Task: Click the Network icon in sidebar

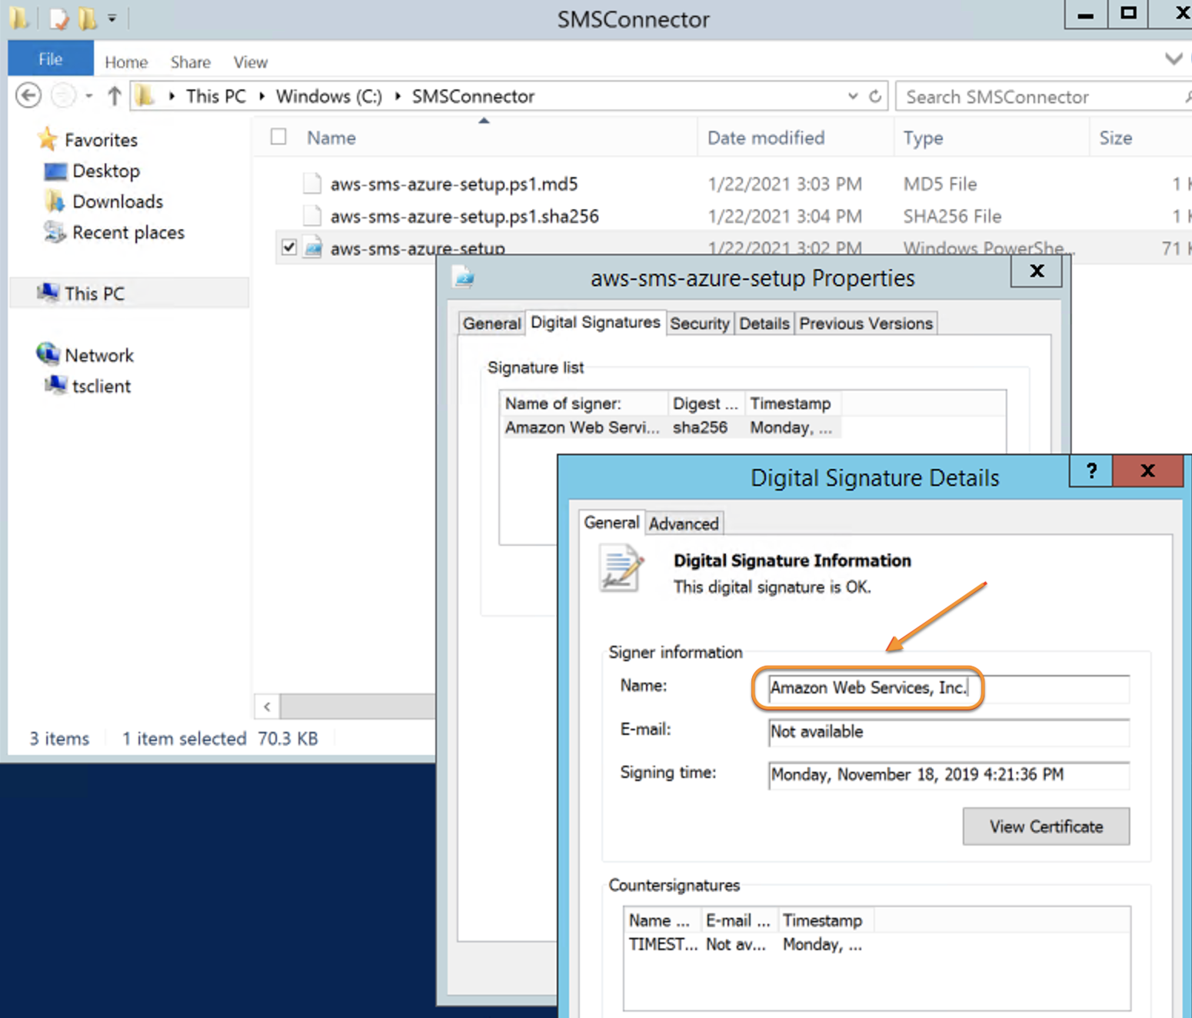Action: (48, 354)
